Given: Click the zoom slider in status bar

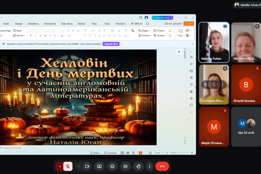Looking at the screenshot, I should pyautogui.click(x=179, y=153).
